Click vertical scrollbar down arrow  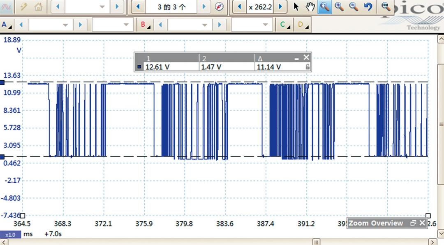click(441, 234)
